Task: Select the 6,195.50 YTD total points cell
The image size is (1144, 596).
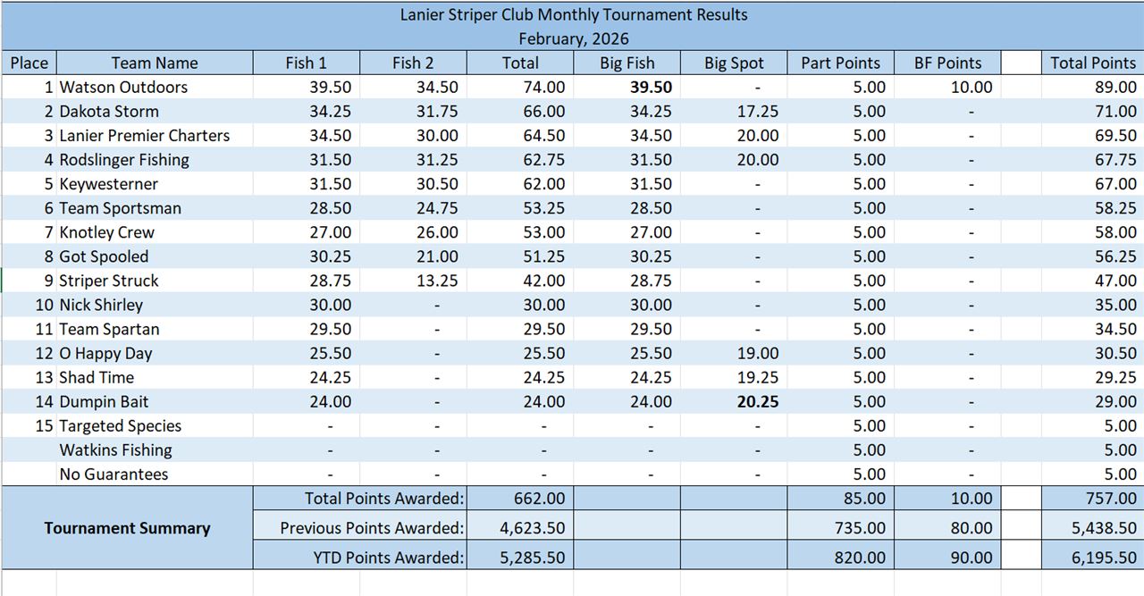Action: click(1106, 558)
